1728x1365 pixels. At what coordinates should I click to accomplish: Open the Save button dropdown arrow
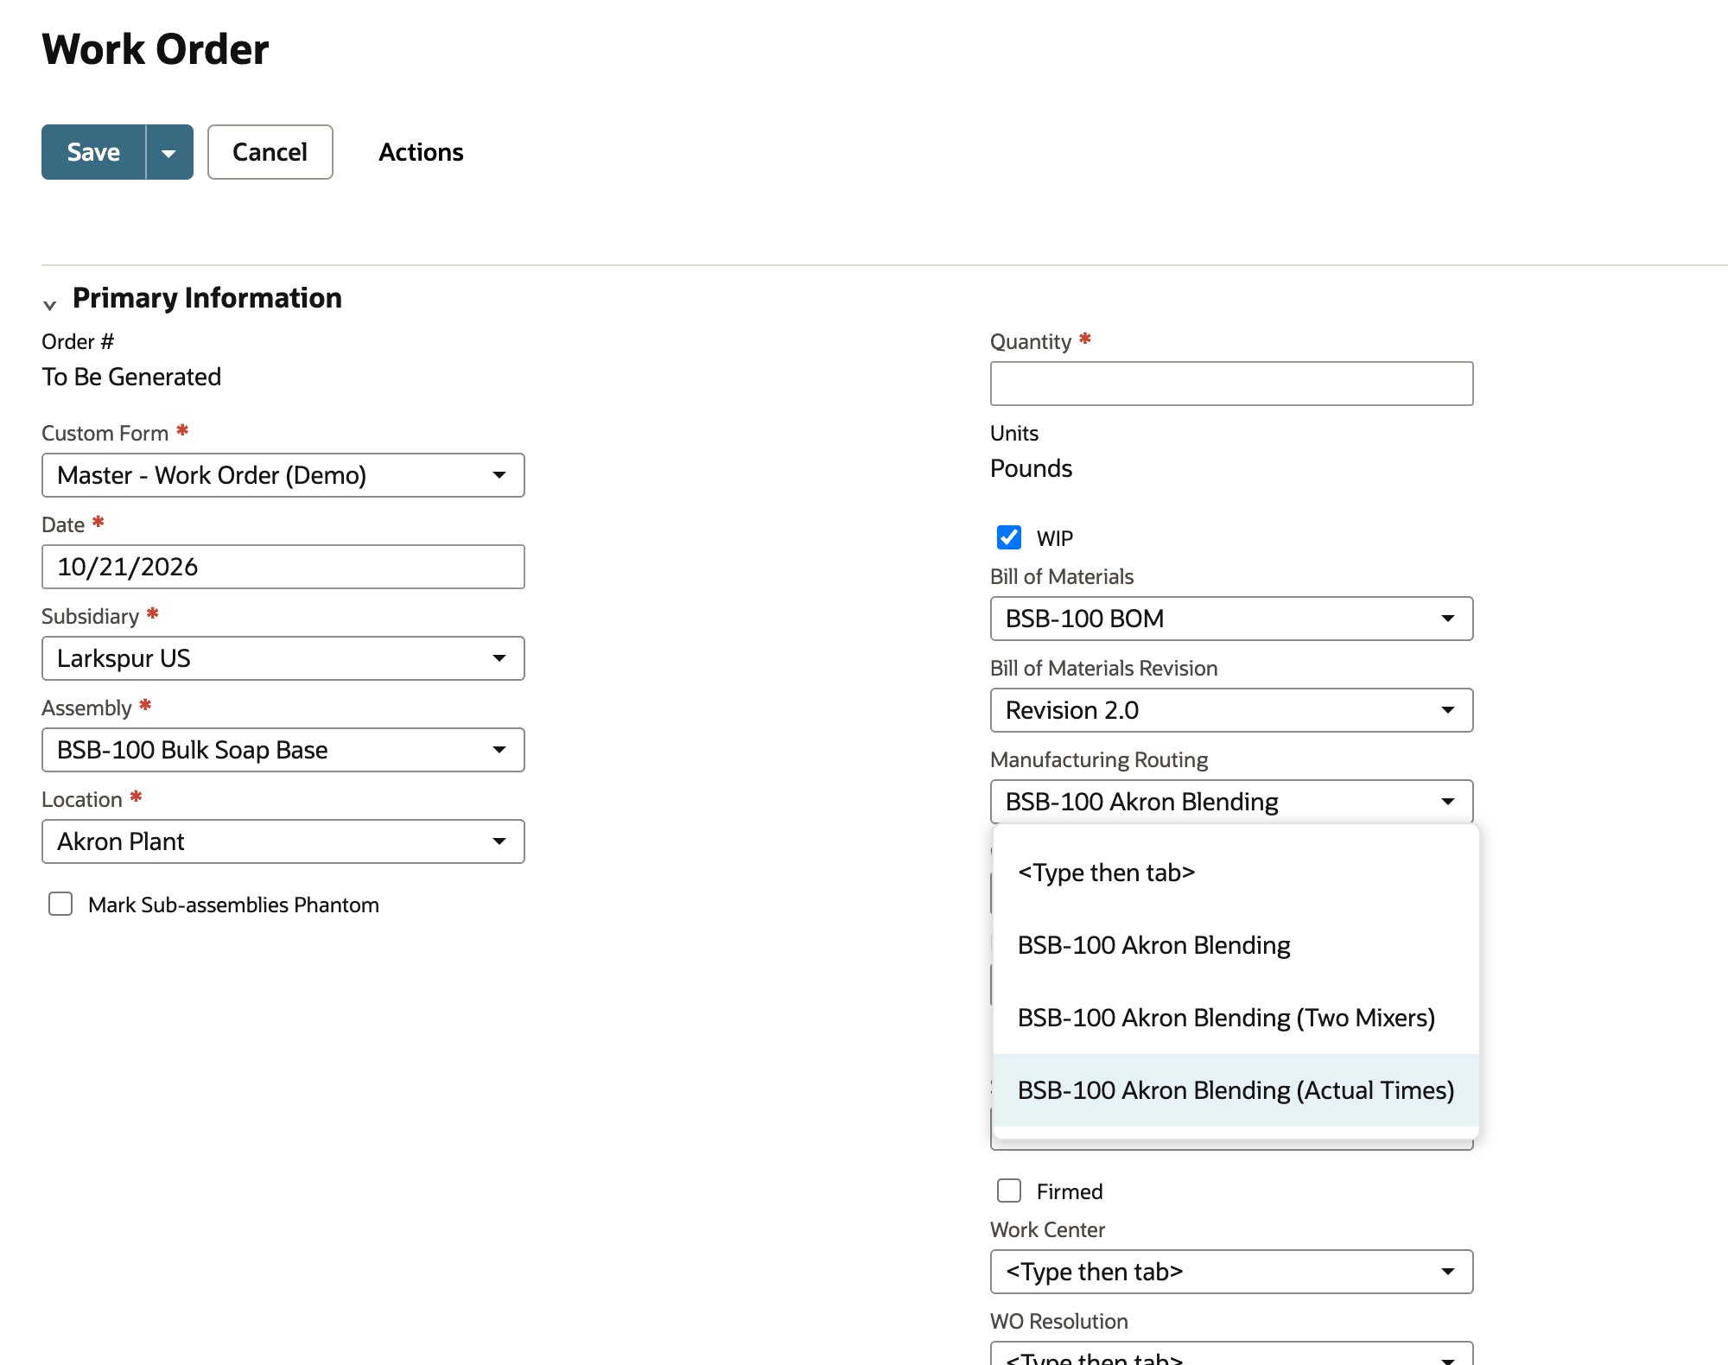pyautogui.click(x=169, y=152)
